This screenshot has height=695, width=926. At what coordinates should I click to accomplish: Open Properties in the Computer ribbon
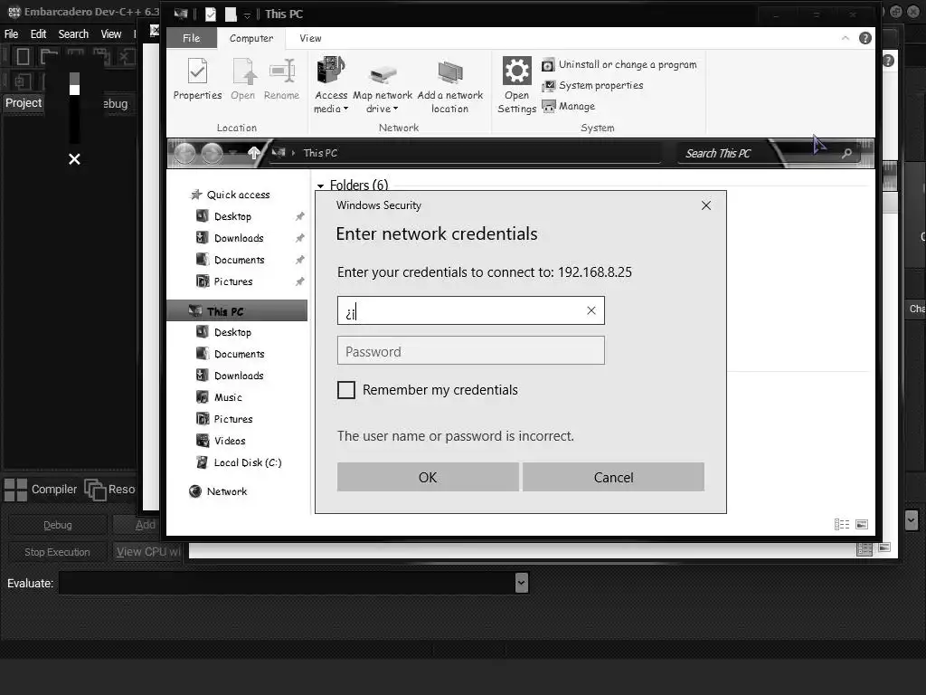coord(197,80)
